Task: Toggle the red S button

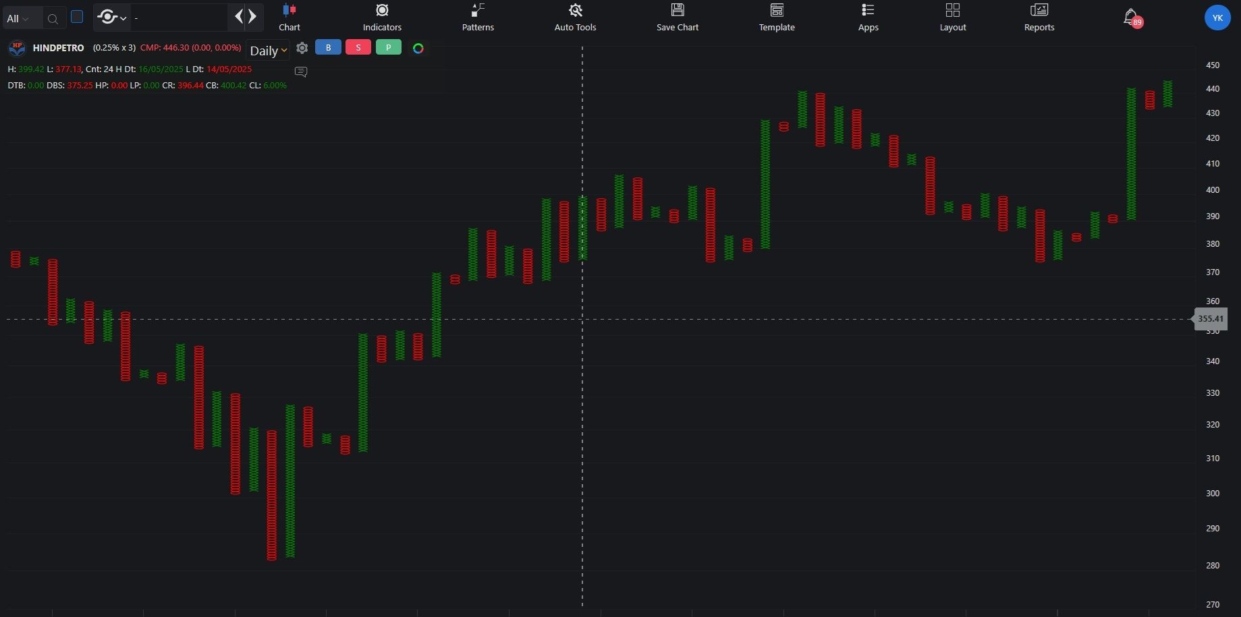Action: click(x=358, y=47)
